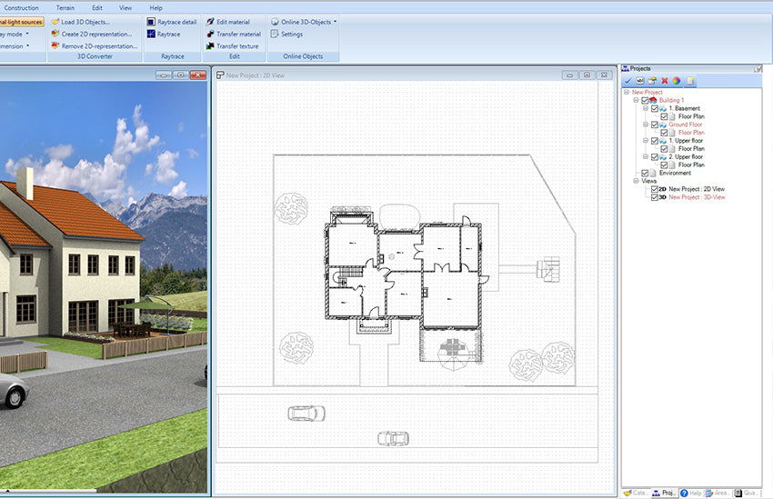
Task: Open the Edit material tool
Action: 210,21
